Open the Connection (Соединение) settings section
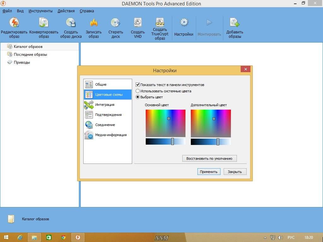Viewport: 323px width, 242px height. tap(108, 125)
